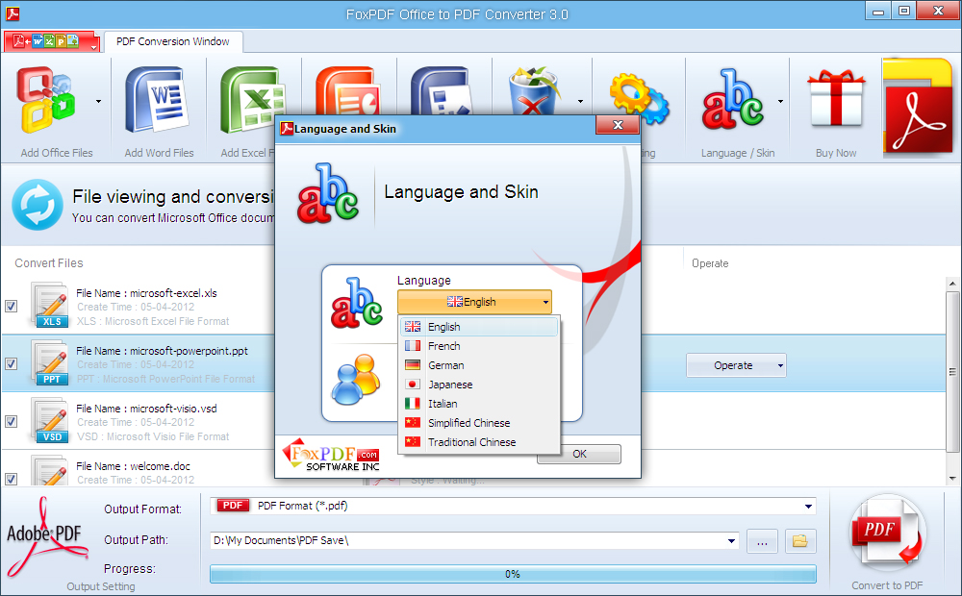
Task: Click the application menu button with Office icons
Action: [52, 41]
